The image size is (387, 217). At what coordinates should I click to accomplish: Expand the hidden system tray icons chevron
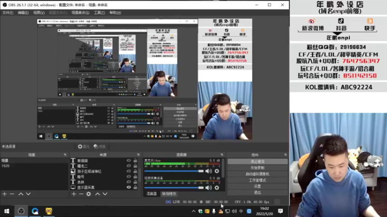(x=193, y=211)
